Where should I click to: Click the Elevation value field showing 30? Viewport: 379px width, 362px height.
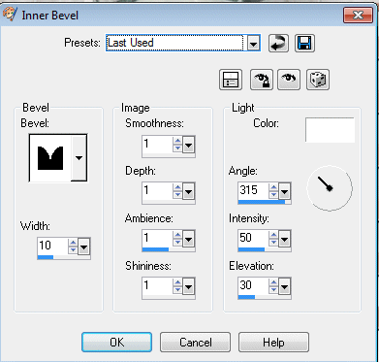tap(253, 285)
